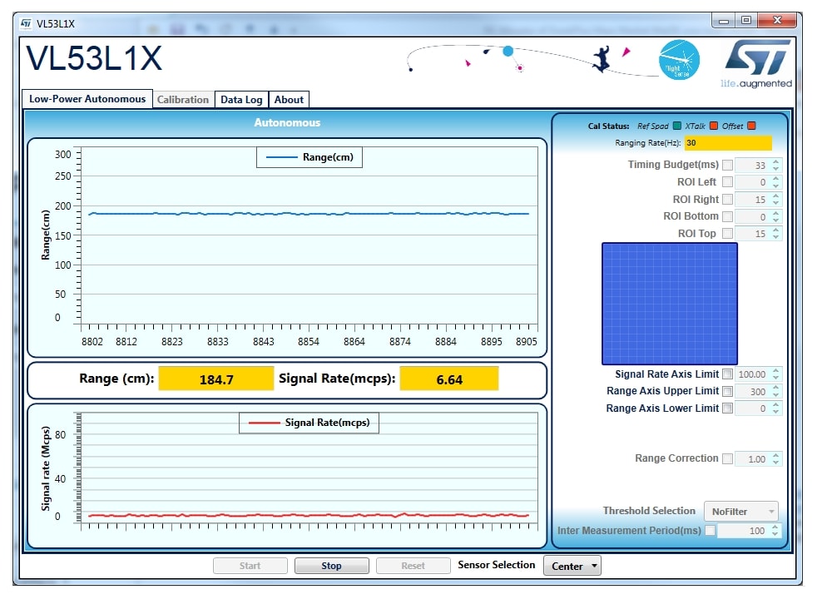Viewport: 817px width, 599px height.
Task: Click the XTalk calibration status indicator
Action: click(x=713, y=126)
